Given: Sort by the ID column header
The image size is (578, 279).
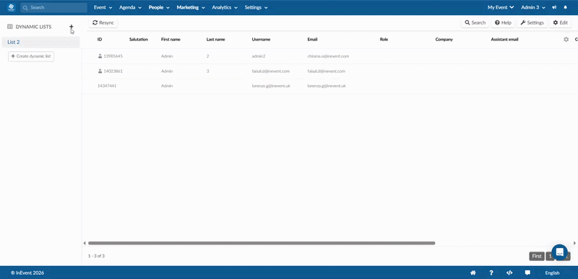Looking at the screenshot, I should click(100, 40).
